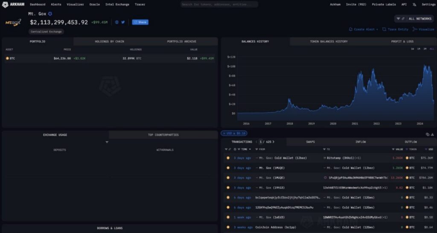437x233 pixels.
Task: Switch to Outflow tab
Action: 411,142
